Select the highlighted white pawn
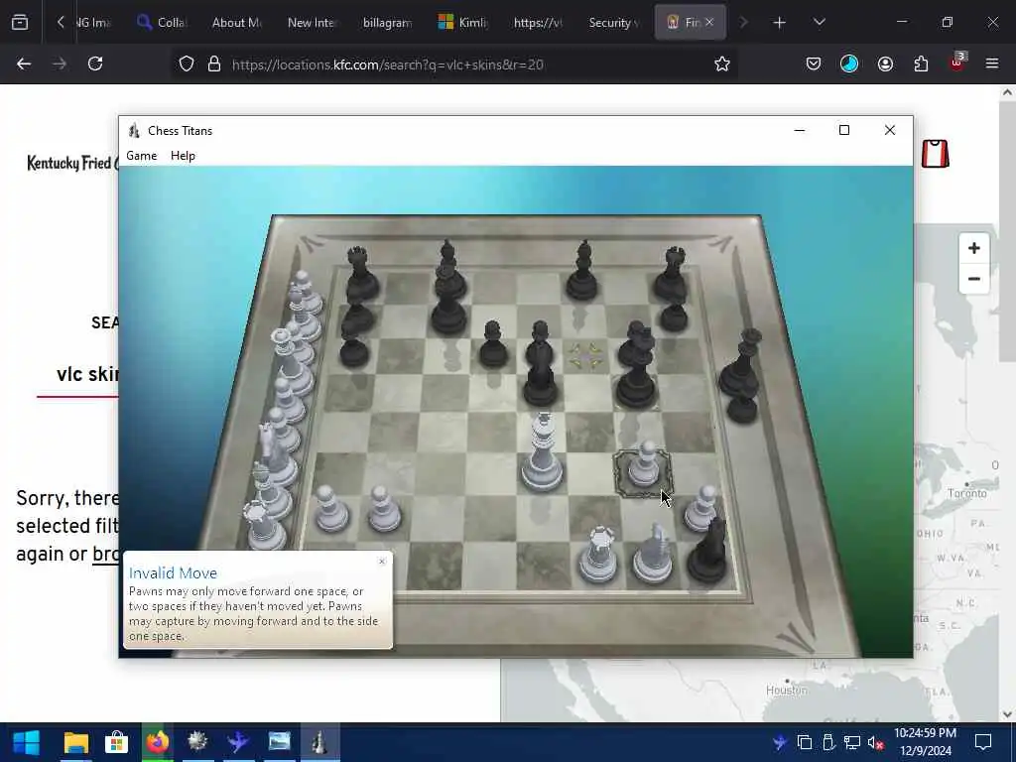This screenshot has height=762, width=1016. click(643, 465)
